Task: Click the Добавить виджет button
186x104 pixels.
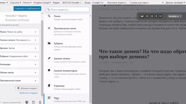Action: coord(27,88)
